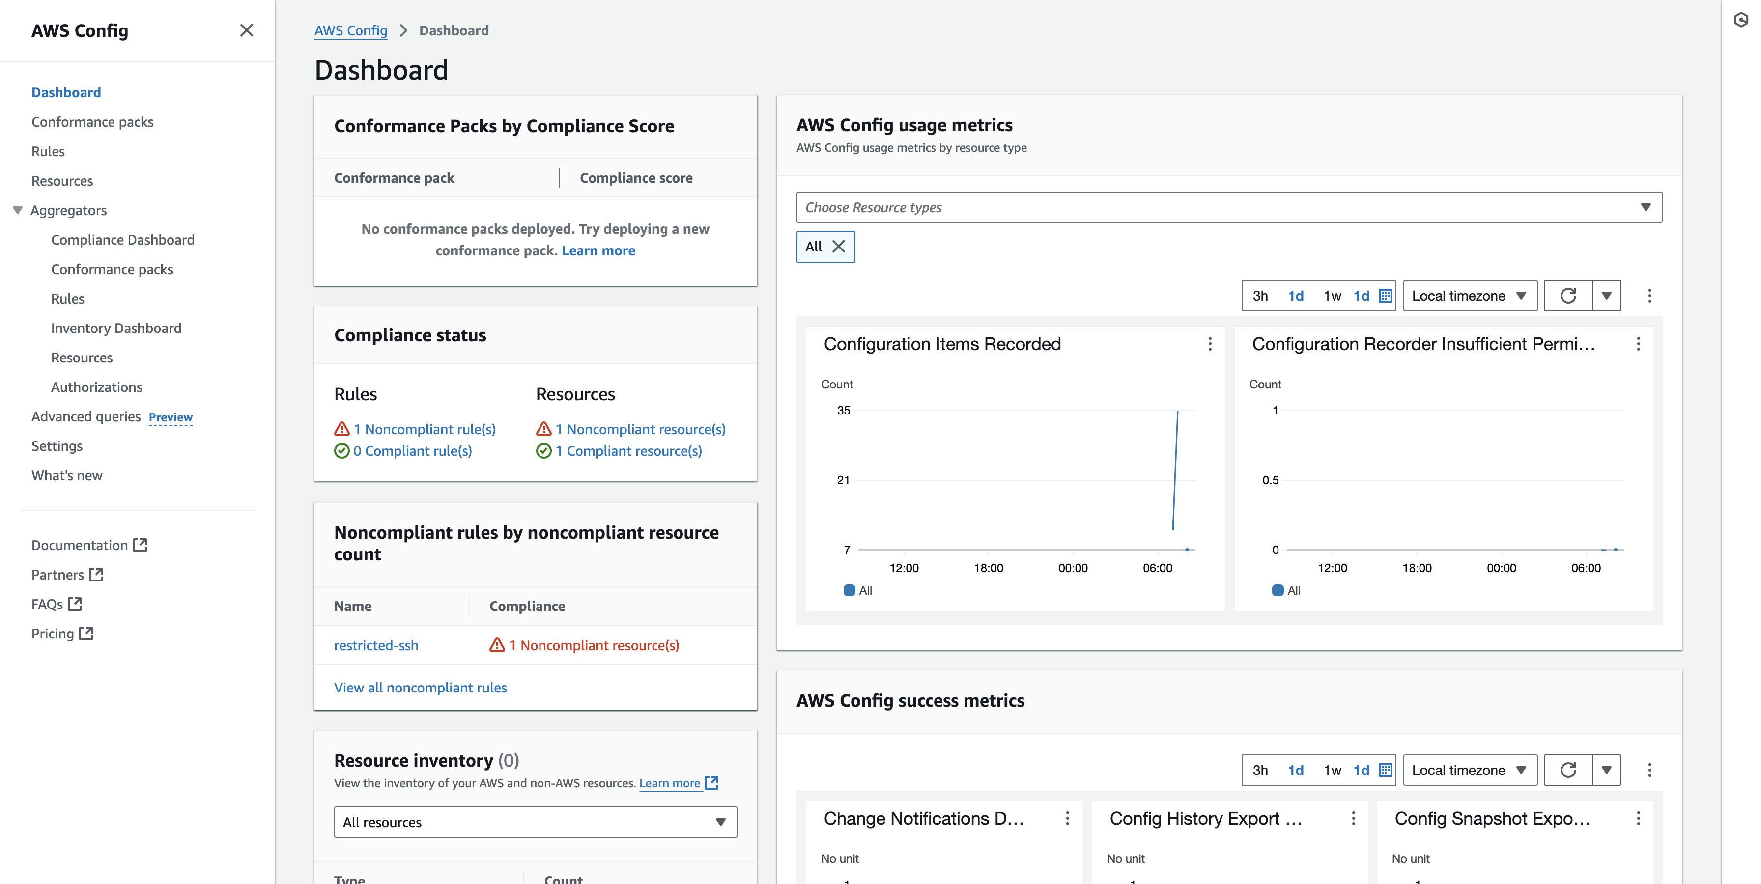Open calendar picker in success metrics time range
This screenshot has height=884, width=1761.
[x=1385, y=771]
